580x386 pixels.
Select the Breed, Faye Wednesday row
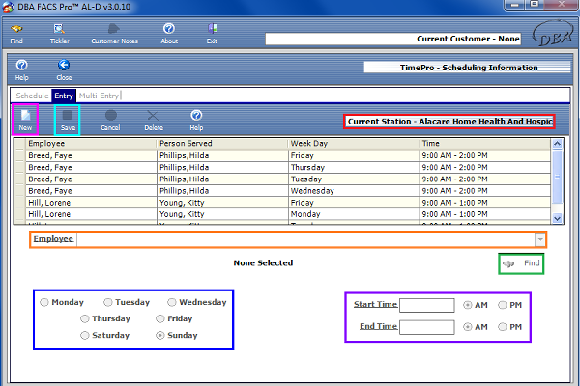click(x=288, y=191)
